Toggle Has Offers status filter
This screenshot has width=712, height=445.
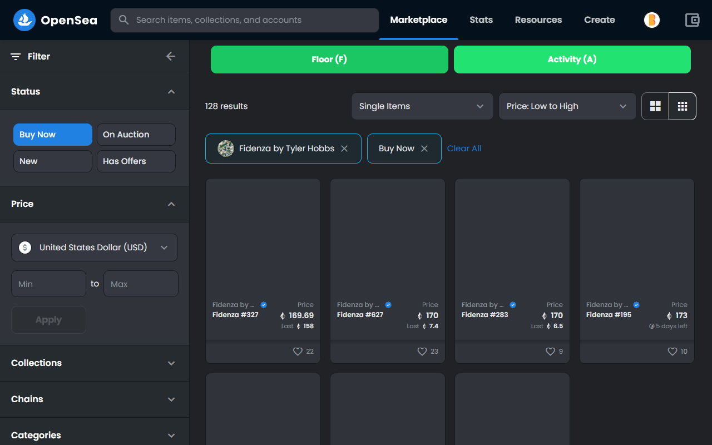136,161
